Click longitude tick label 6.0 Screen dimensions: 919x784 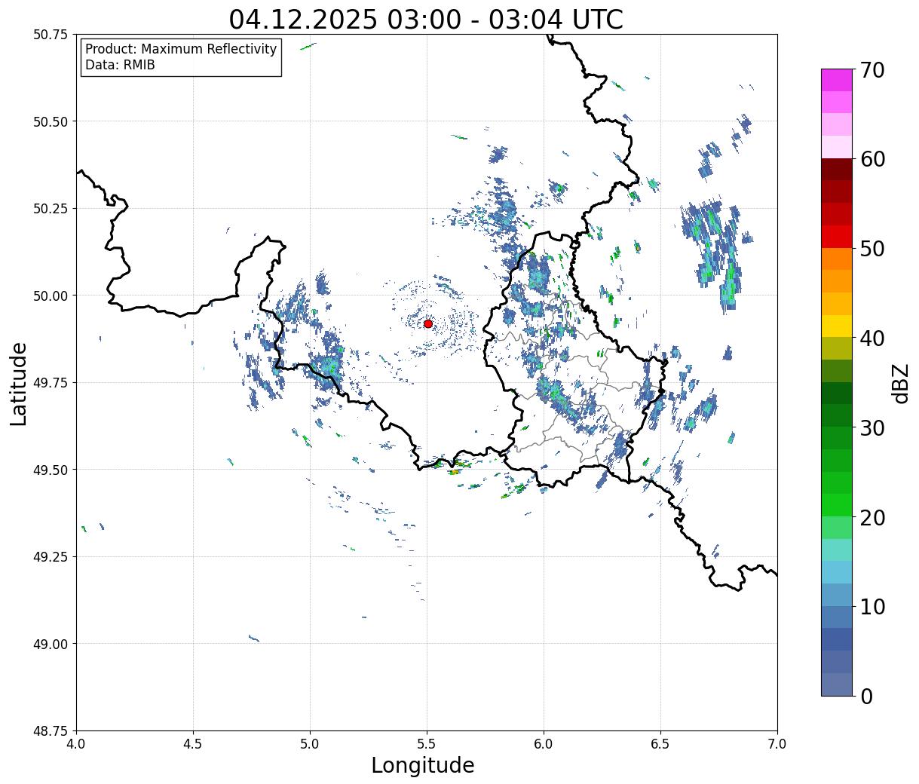pyautogui.click(x=544, y=744)
